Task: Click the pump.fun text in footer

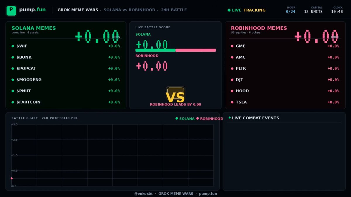Action: point(208,193)
